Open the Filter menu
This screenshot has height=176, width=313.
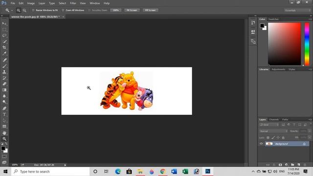click(73, 3)
